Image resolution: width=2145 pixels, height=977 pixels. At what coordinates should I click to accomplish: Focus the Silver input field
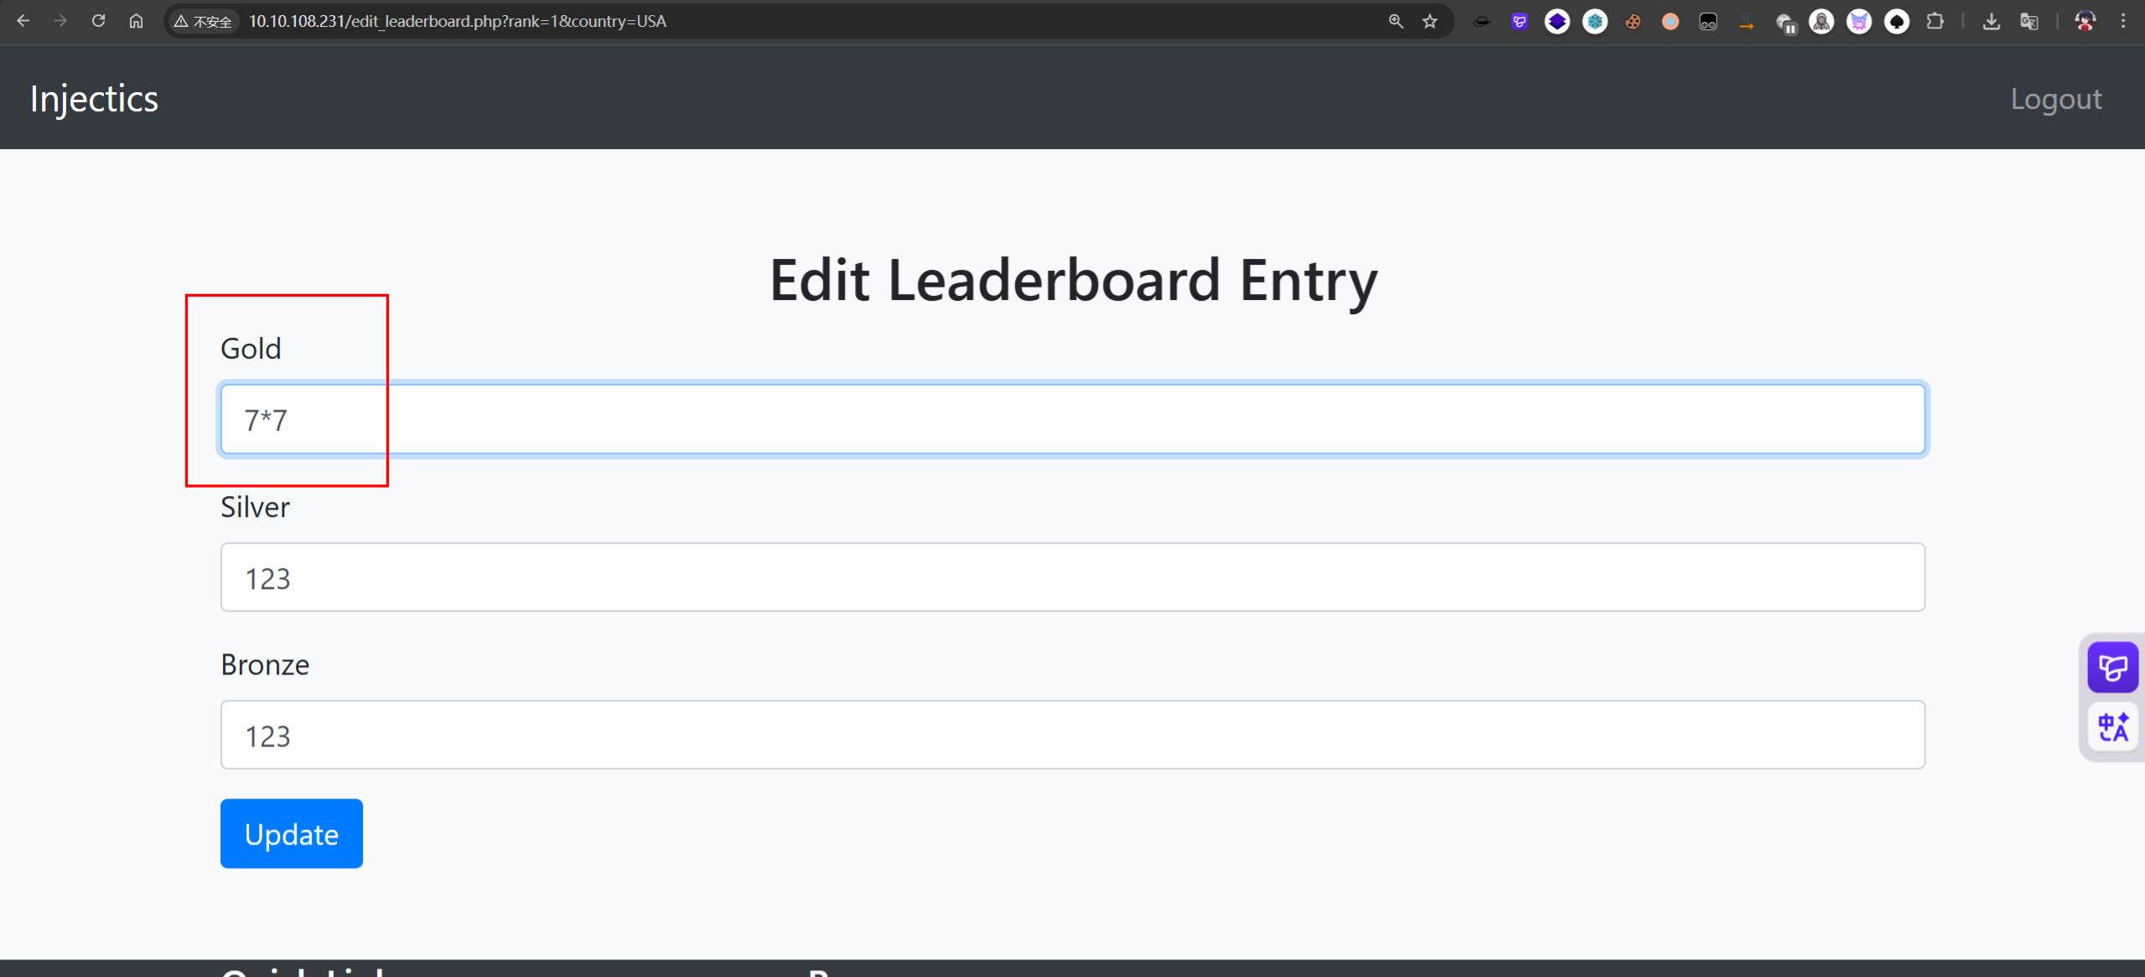click(1072, 577)
